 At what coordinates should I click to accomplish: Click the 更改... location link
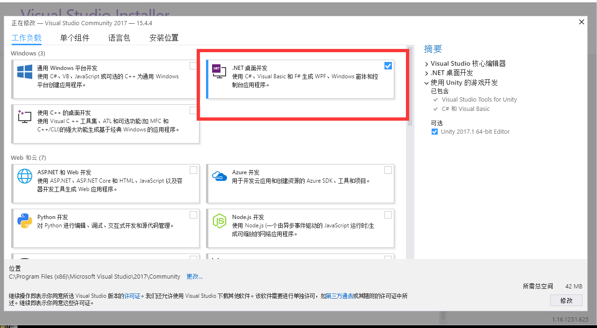tap(195, 277)
